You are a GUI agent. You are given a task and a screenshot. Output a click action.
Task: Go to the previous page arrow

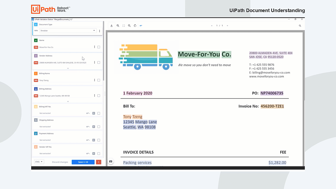[212, 26]
